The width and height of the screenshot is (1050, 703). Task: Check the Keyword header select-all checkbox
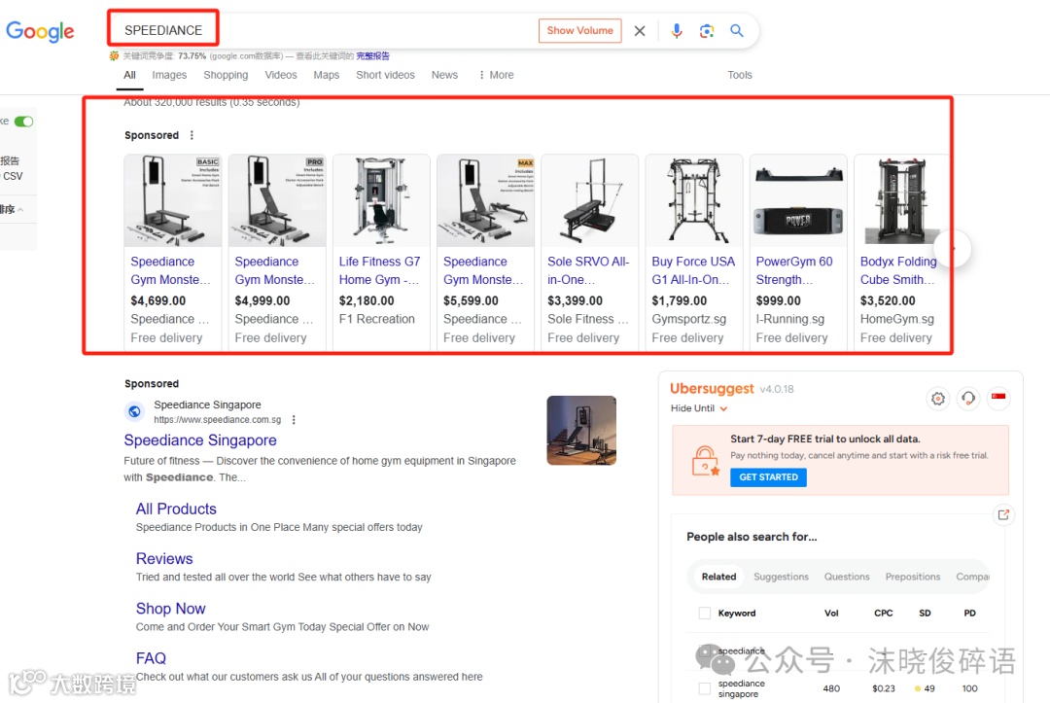pos(705,613)
